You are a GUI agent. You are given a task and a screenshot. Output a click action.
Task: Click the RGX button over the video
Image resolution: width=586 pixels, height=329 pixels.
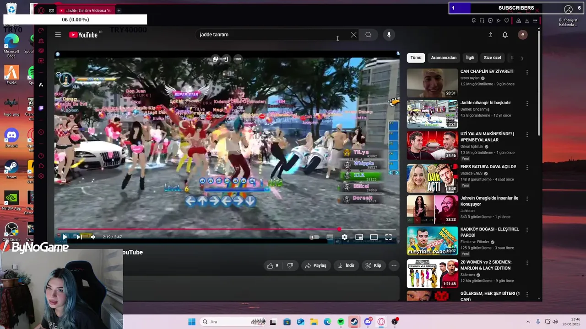(238, 59)
